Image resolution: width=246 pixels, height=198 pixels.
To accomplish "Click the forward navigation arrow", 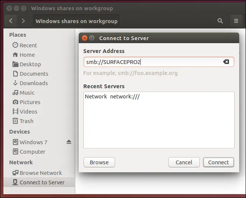I will click(x=23, y=21).
